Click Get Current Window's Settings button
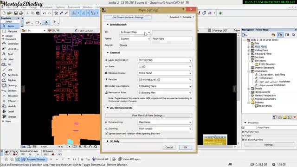The image size is (297, 167). [128, 18]
